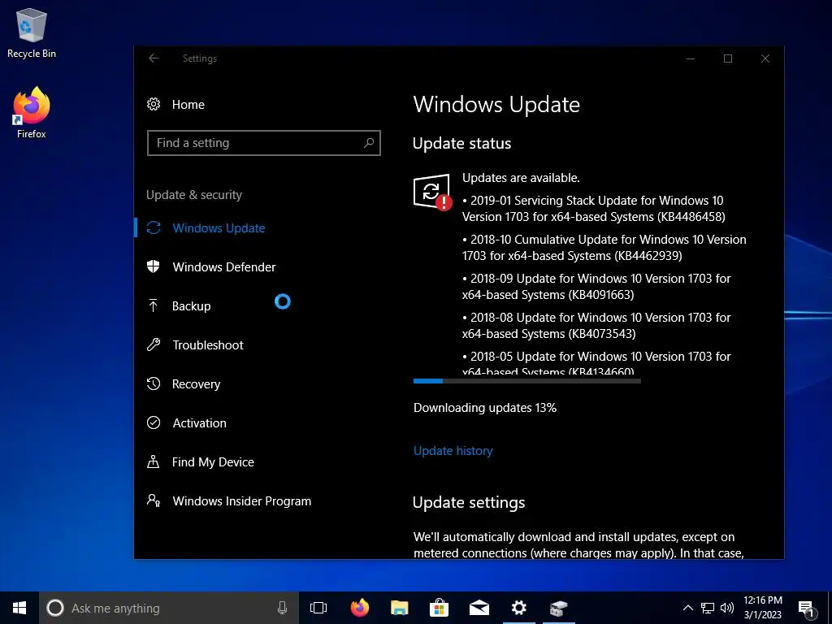The image size is (832, 624).
Task: Open File Explorer from the taskbar
Action: (x=400, y=608)
